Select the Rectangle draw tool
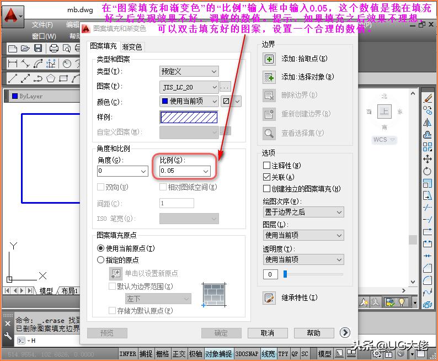 click(x=63, y=78)
